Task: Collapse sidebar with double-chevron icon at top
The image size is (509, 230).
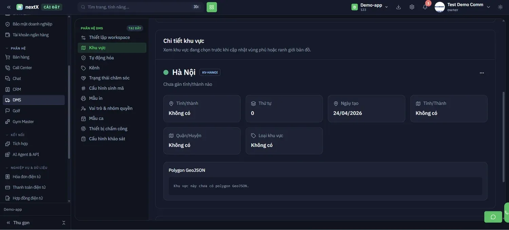Action: [x=9, y=7]
